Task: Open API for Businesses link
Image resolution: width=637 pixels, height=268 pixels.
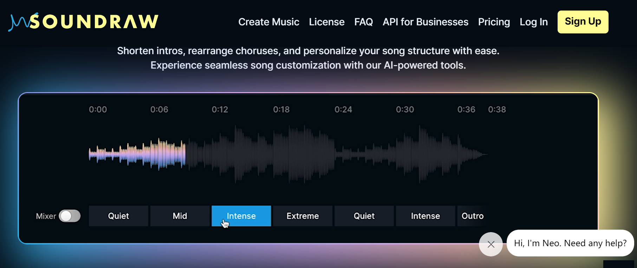Action: [425, 22]
